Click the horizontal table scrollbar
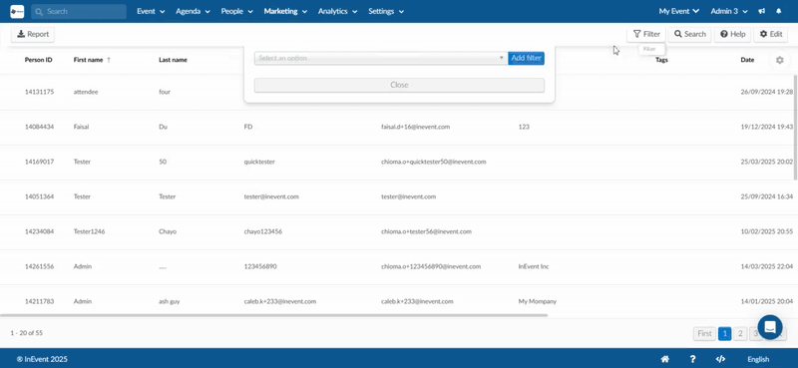The height and width of the screenshot is (368, 798). [x=273, y=315]
